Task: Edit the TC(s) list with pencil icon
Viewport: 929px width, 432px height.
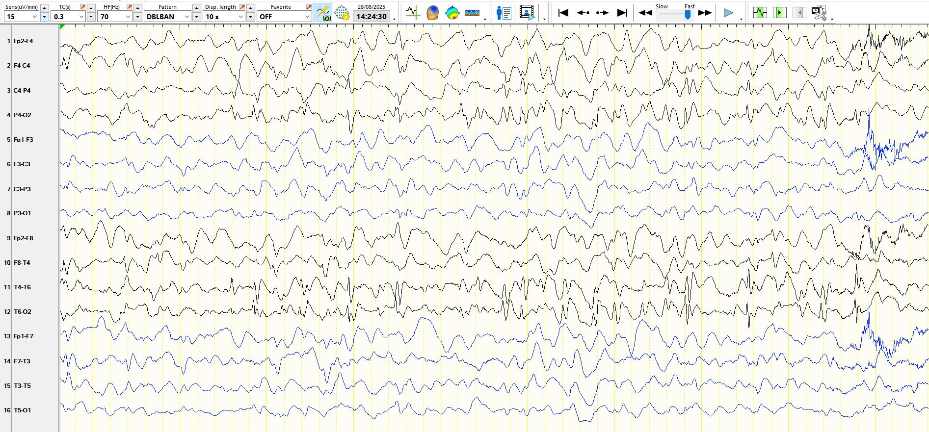Action: [82, 7]
